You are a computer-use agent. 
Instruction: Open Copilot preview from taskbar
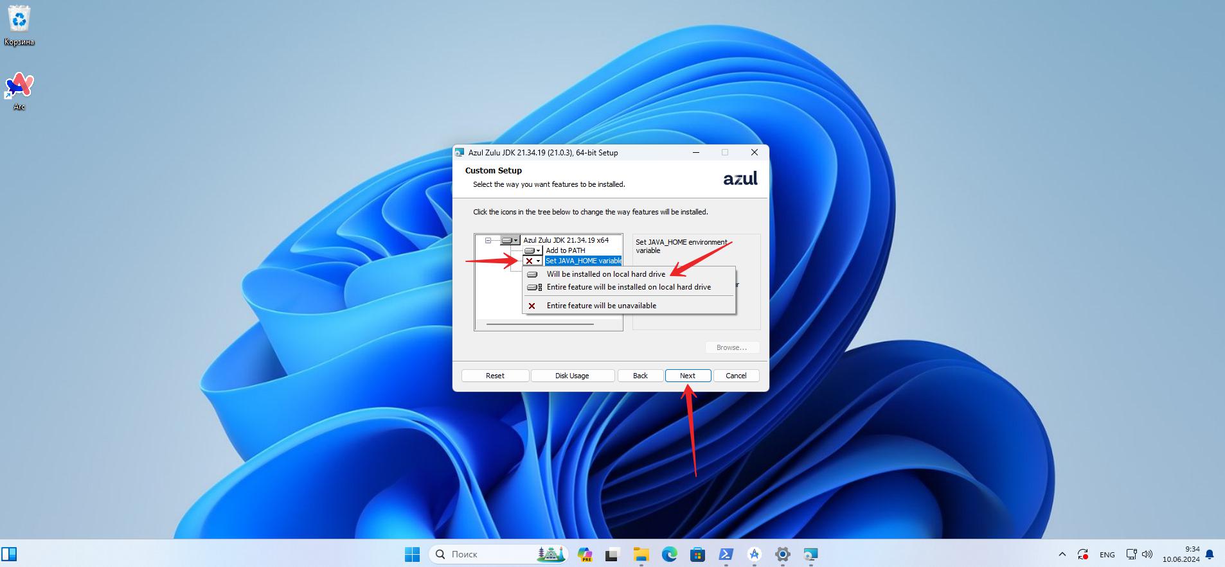click(x=585, y=554)
